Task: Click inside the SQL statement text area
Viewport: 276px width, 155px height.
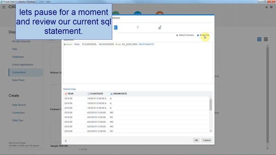Action: click(x=138, y=63)
